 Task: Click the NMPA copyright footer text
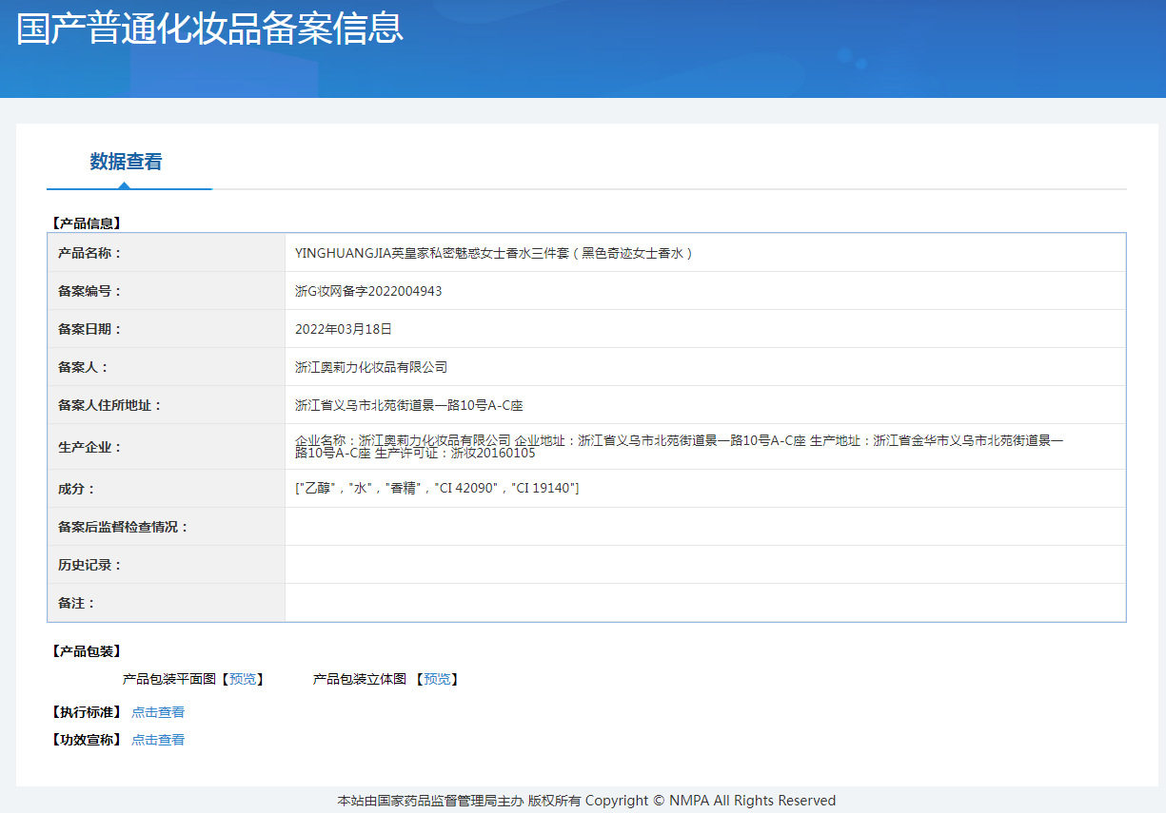click(x=586, y=801)
